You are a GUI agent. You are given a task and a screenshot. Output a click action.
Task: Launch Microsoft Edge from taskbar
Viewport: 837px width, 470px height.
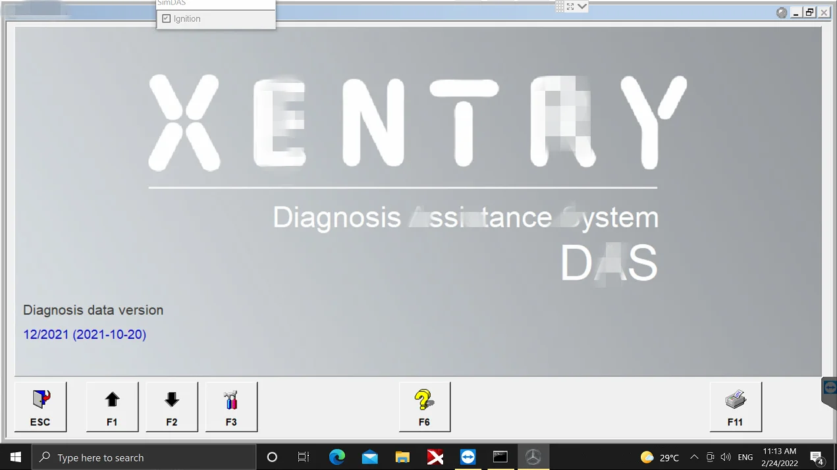click(x=337, y=457)
